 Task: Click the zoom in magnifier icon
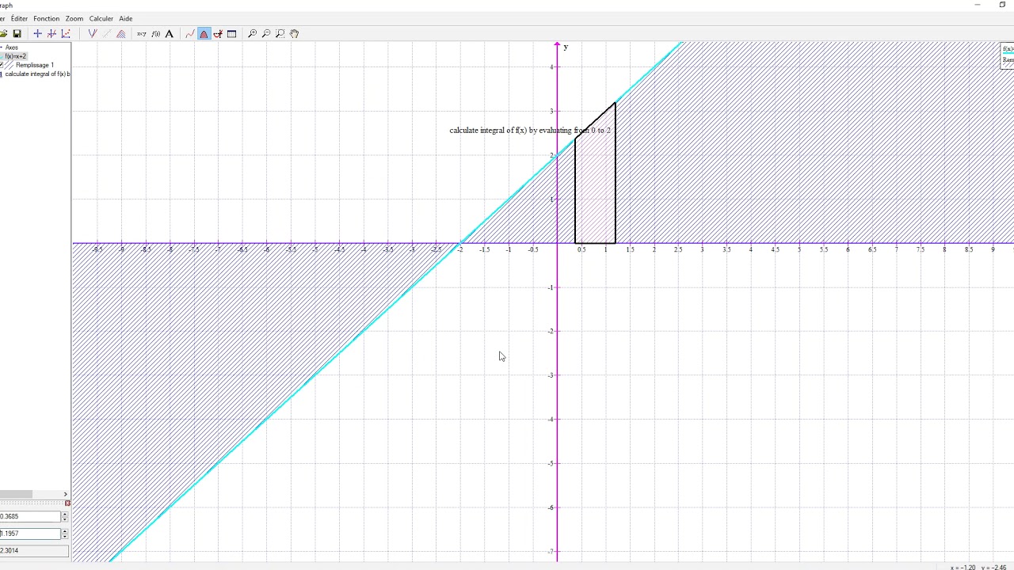(x=253, y=33)
